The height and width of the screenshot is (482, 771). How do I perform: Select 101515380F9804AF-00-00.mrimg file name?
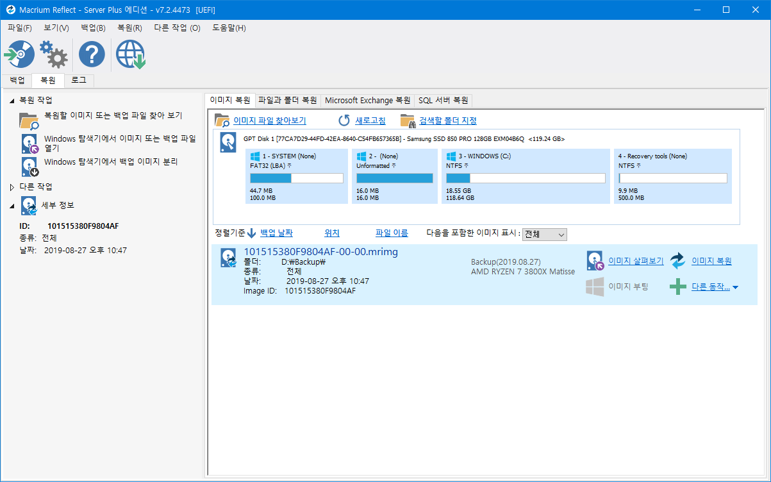[321, 252]
